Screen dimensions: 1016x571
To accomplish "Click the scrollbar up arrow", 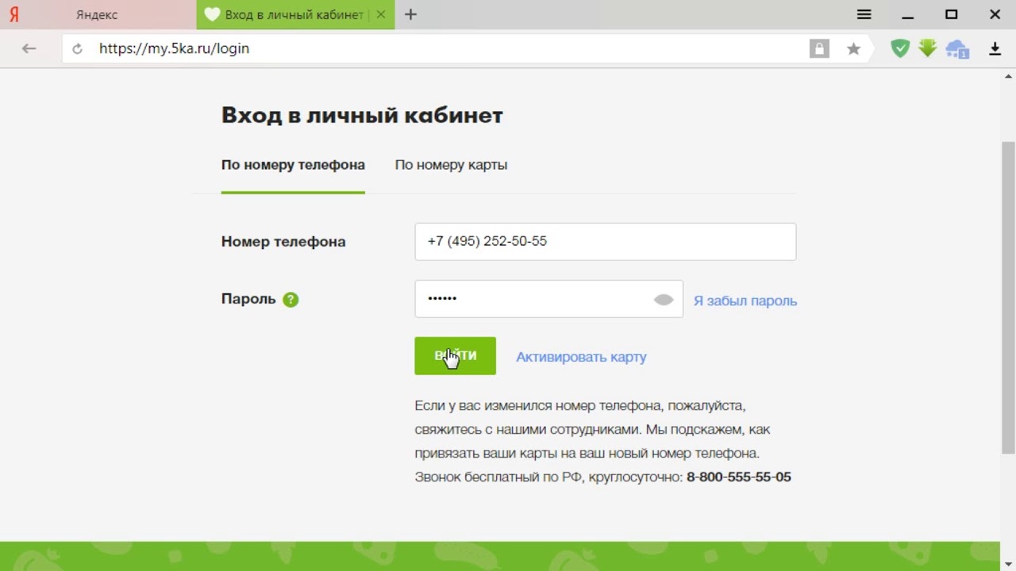I will tap(1009, 75).
